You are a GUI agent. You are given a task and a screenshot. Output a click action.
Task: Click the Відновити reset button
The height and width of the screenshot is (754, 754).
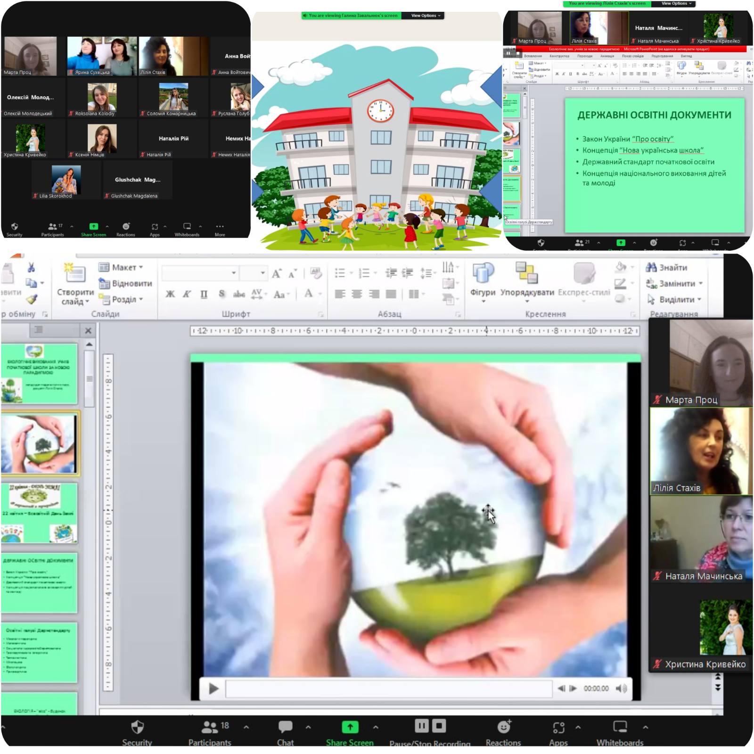pos(125,283)
